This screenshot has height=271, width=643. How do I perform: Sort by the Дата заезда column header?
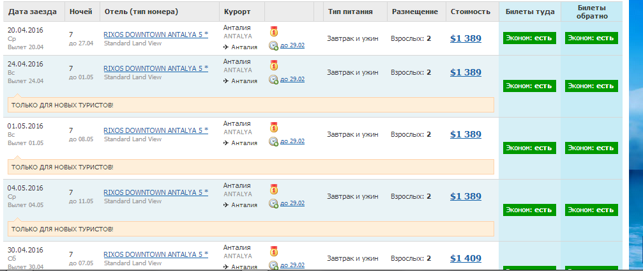click(32, 12)
